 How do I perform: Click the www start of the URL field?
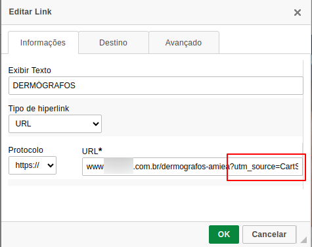[95, 167]
